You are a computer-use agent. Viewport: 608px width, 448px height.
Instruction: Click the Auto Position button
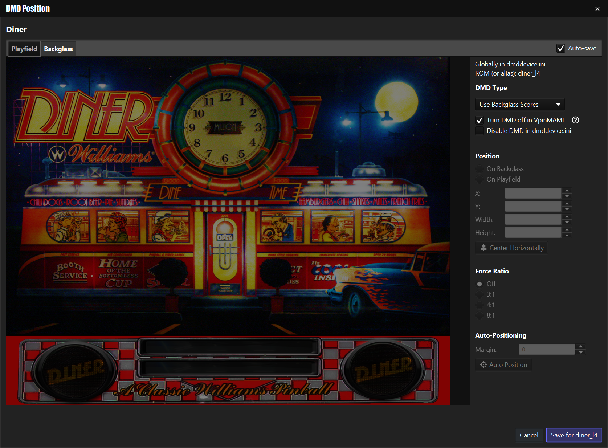tap(503, 365)
